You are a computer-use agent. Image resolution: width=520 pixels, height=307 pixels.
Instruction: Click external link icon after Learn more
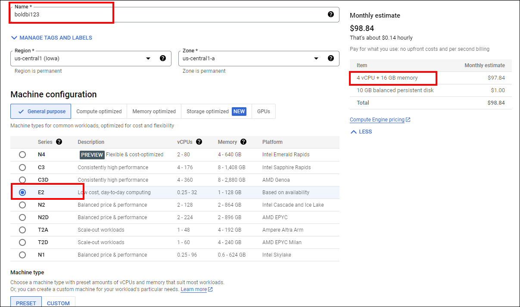pyautogui.click(x=210, y=289)
